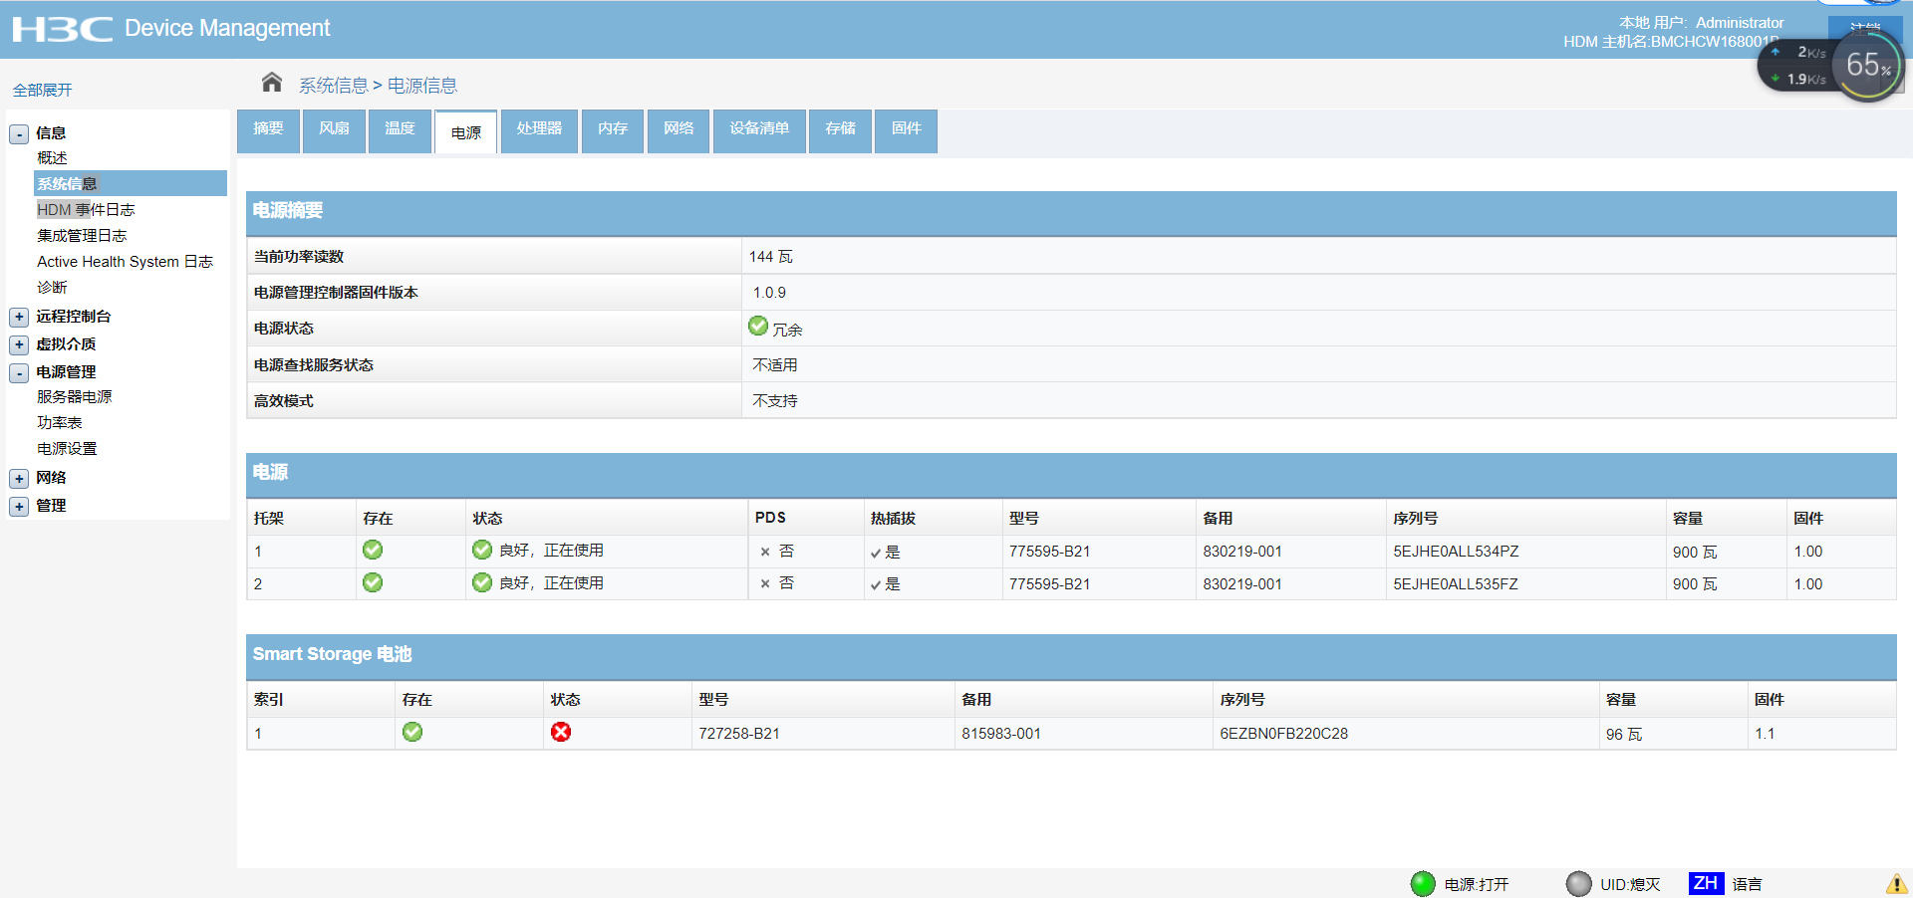Screen dimensions: 1913x898
Task: Open the 处理器 tab
Action: click(539, 130)
